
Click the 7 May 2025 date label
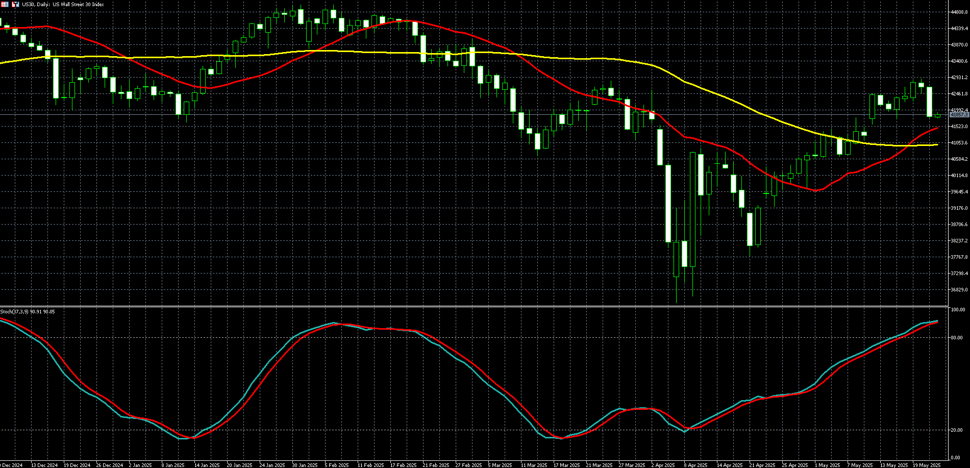[x=860, y=465]
